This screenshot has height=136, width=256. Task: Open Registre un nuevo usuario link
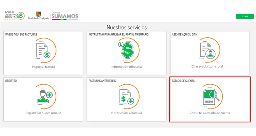[43, 113]
